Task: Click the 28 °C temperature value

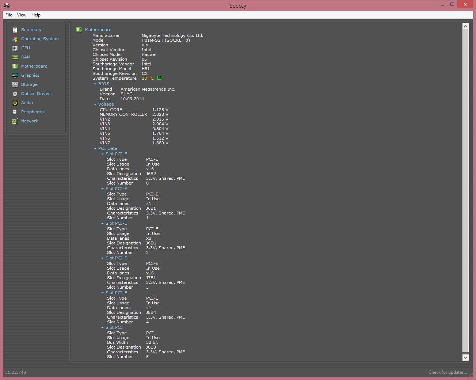Action: pos(148,78)
